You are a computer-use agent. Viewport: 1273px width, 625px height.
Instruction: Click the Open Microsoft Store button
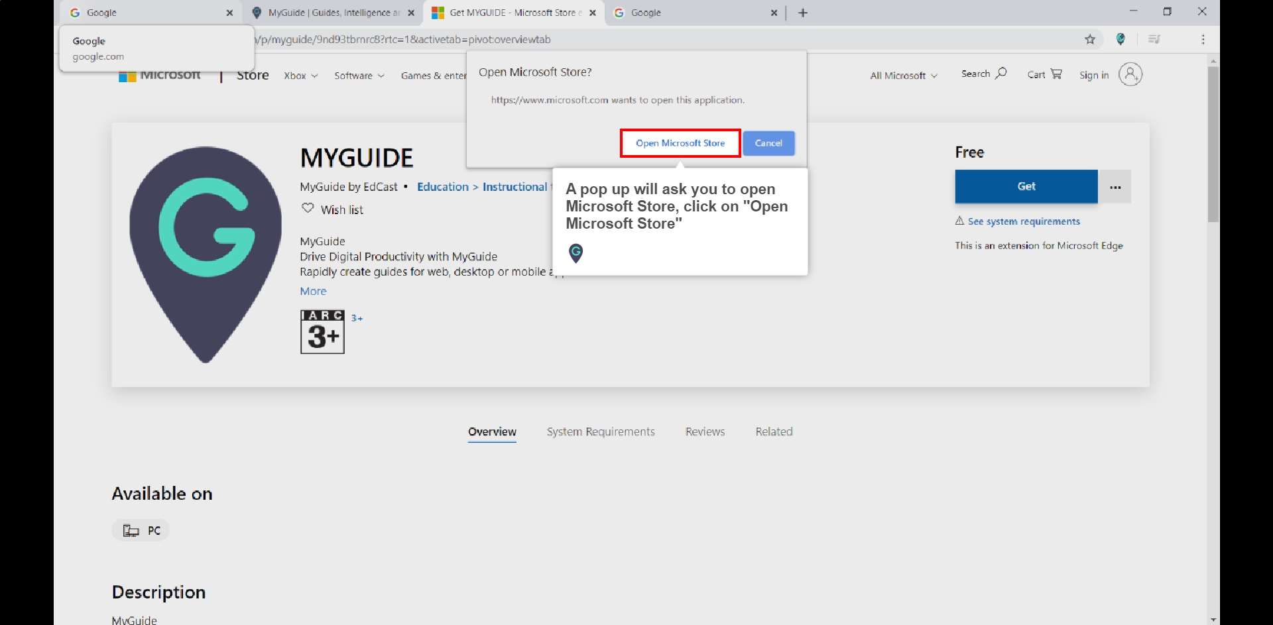pyautogui.click(x=680, y=143)
